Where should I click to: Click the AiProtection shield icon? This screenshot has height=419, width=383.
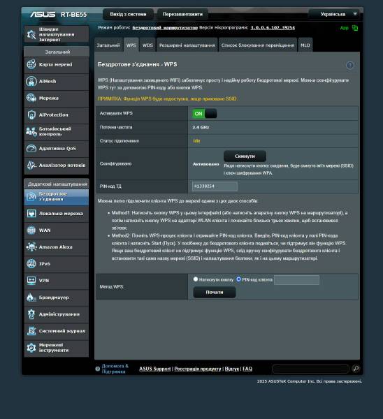point(31,115)
